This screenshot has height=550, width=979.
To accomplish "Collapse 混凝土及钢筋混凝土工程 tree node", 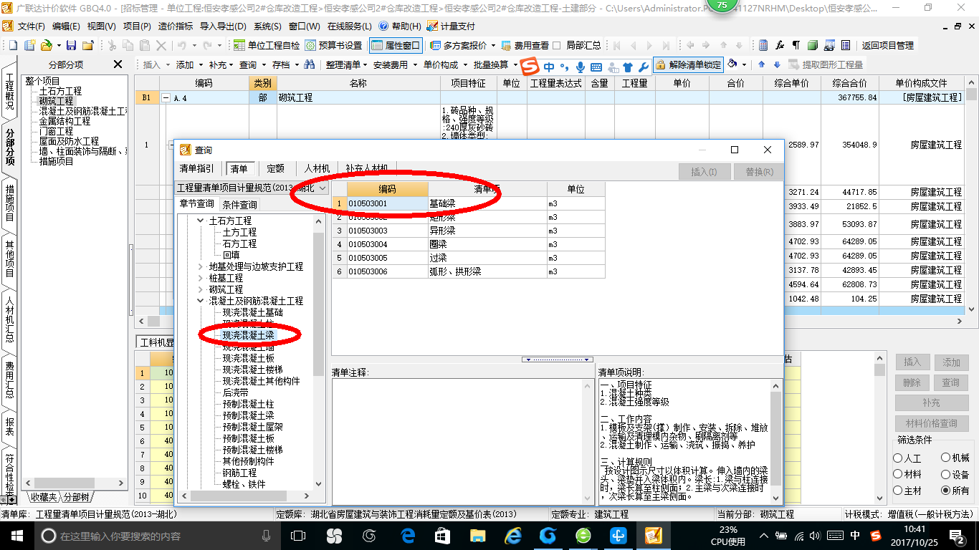I will (201, 301).
